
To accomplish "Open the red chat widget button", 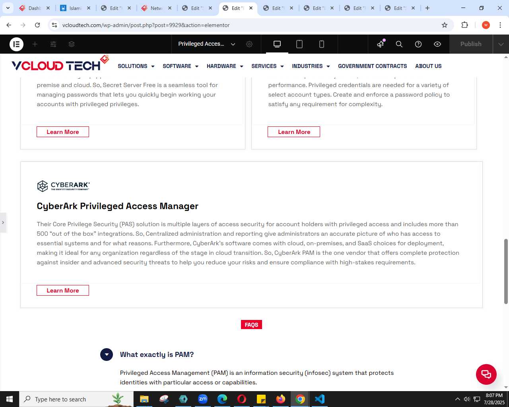I will [486, 374].
